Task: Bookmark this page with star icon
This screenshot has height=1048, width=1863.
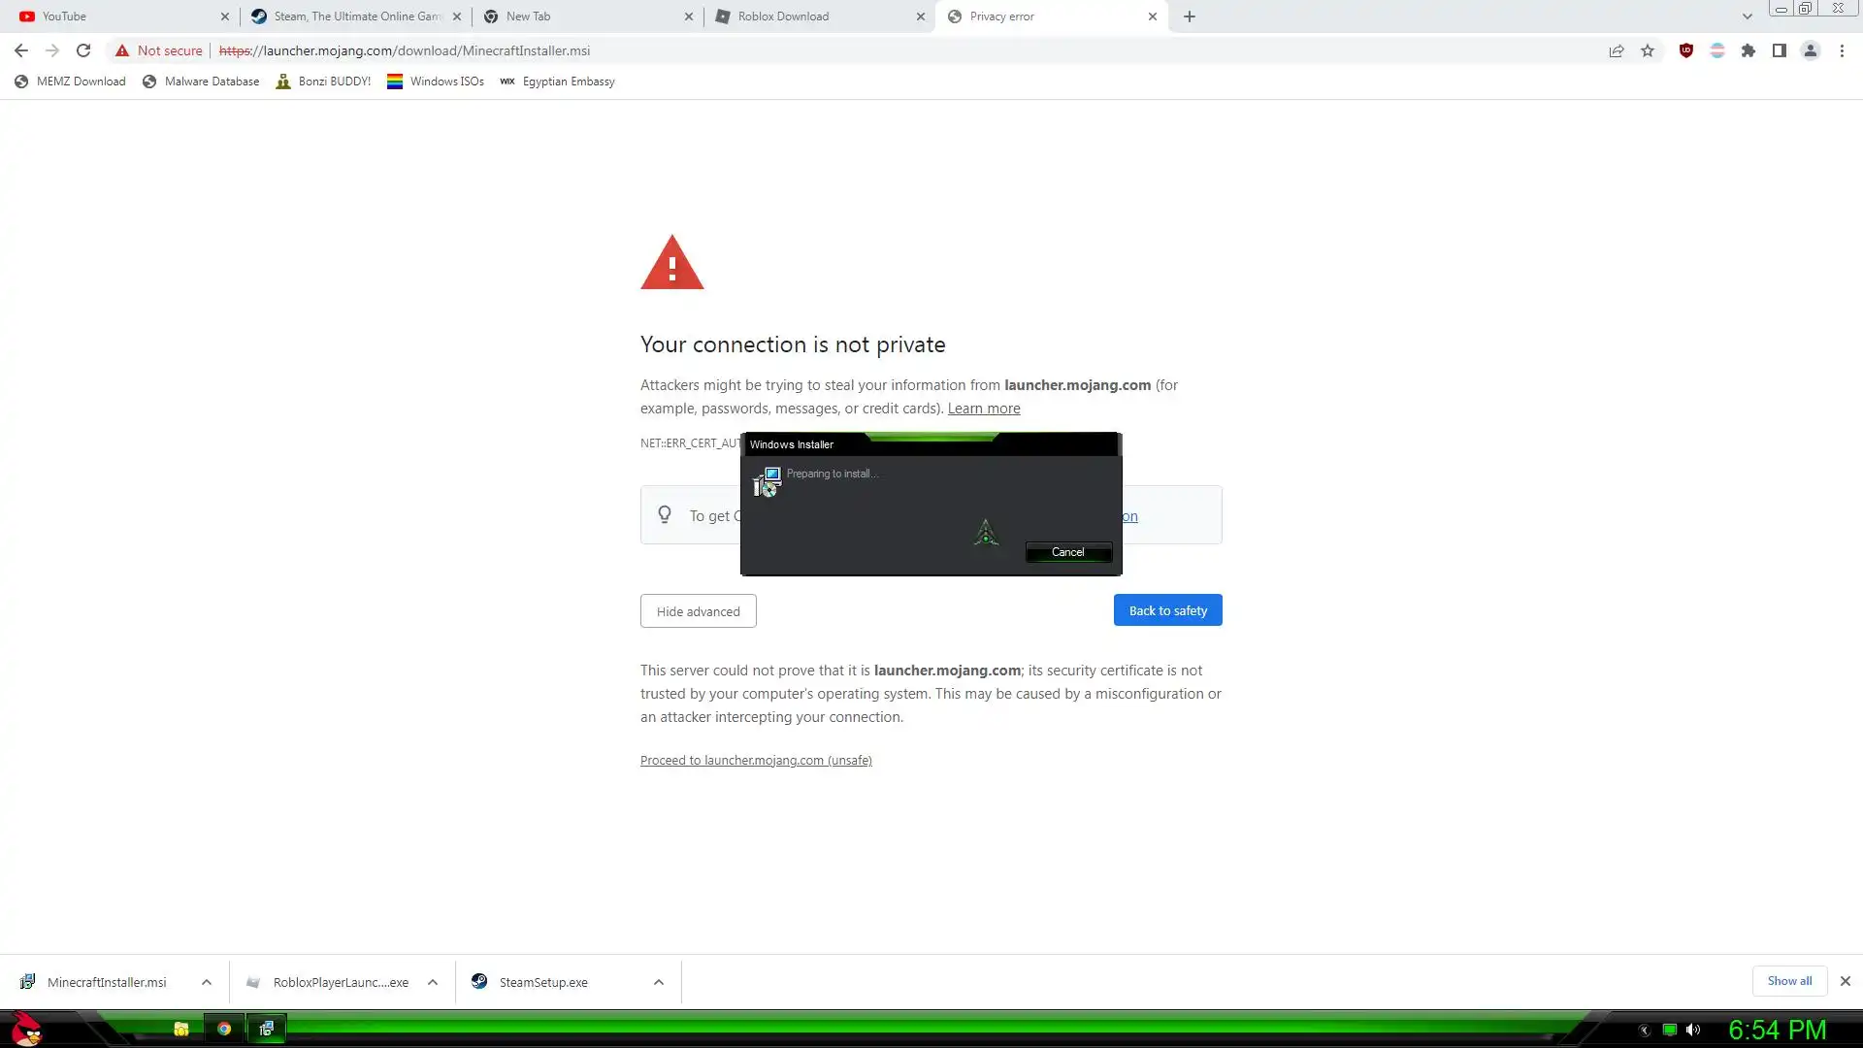Action: tap(1648, 50)
